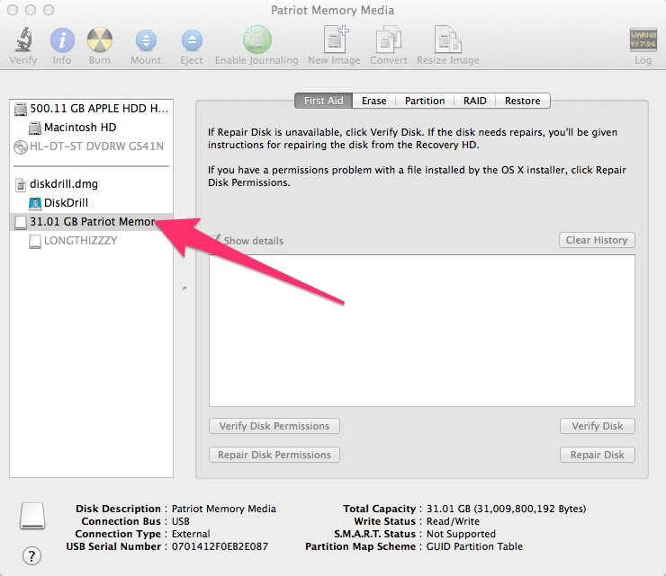Click the window's red close button
The image size is (666, 576).
click(13, 10)
